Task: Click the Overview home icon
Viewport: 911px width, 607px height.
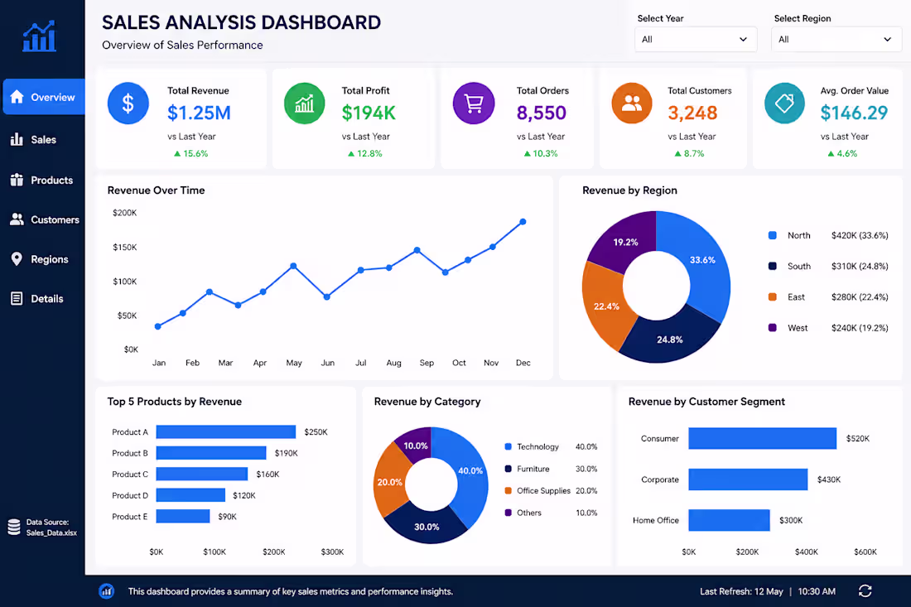Action: 17,96
